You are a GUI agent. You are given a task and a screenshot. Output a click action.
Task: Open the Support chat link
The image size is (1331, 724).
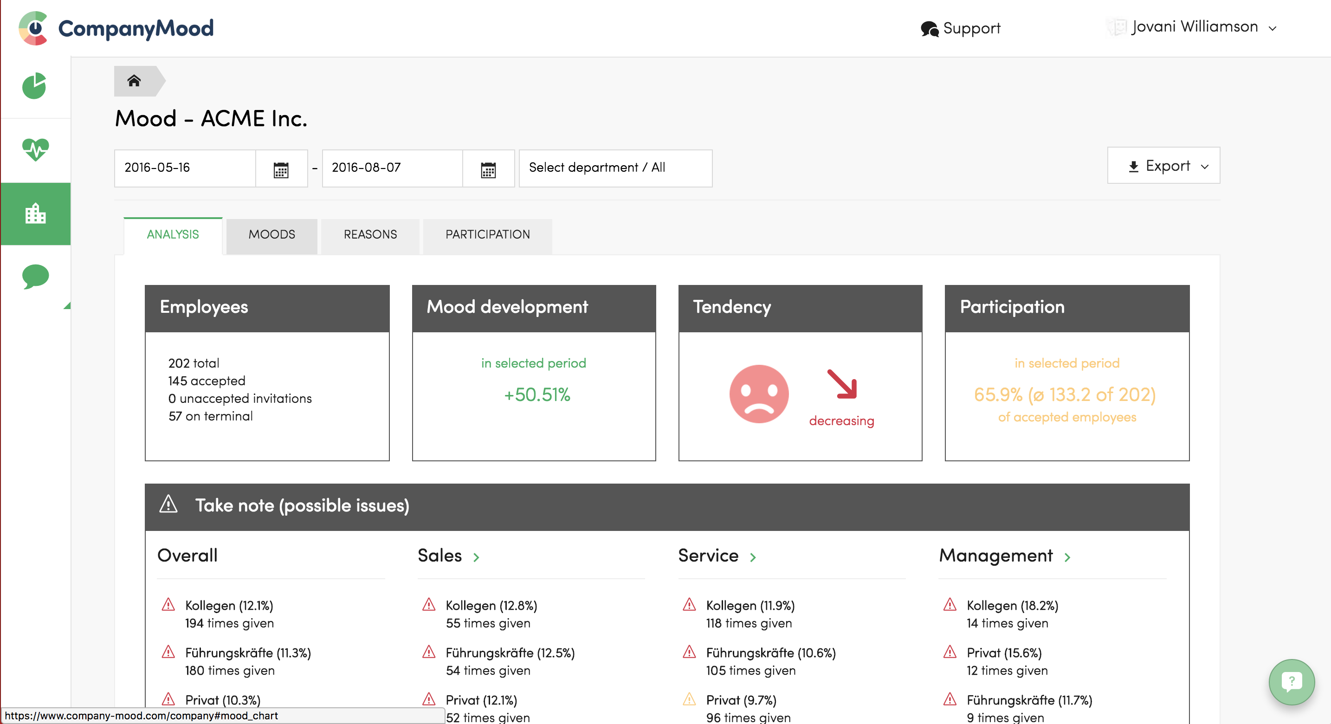click(x=961, y=28)
